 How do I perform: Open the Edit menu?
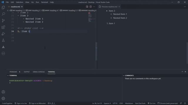pyautogui.click(x=12, y=2)
